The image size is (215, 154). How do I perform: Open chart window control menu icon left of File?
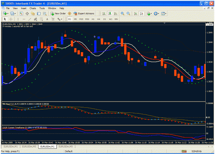(3, 8)
